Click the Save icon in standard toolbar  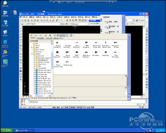[28, 21]
